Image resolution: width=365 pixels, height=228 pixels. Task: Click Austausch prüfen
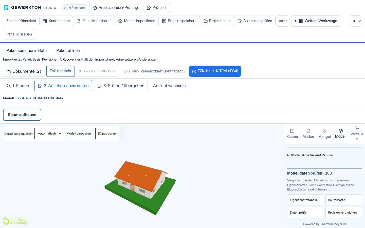pyautogui.click(x=255, y=21)
